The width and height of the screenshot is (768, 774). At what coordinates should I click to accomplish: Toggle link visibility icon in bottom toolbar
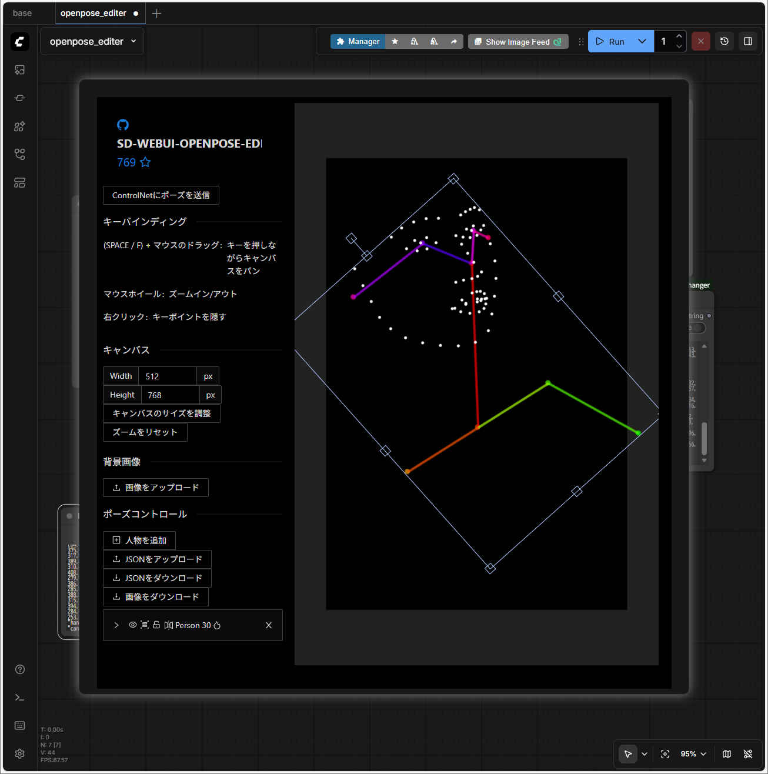click(x=748, y=754)
